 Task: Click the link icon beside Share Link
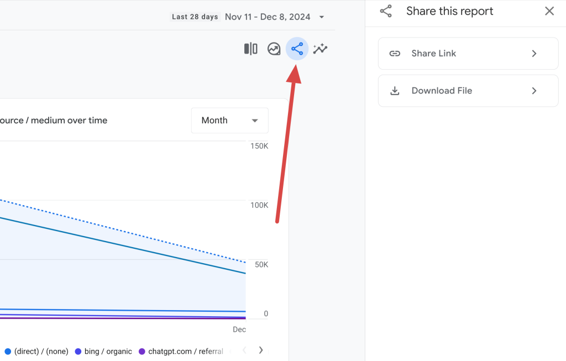395,54
